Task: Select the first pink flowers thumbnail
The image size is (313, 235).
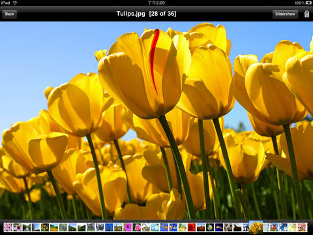Action: click(8, 227)
